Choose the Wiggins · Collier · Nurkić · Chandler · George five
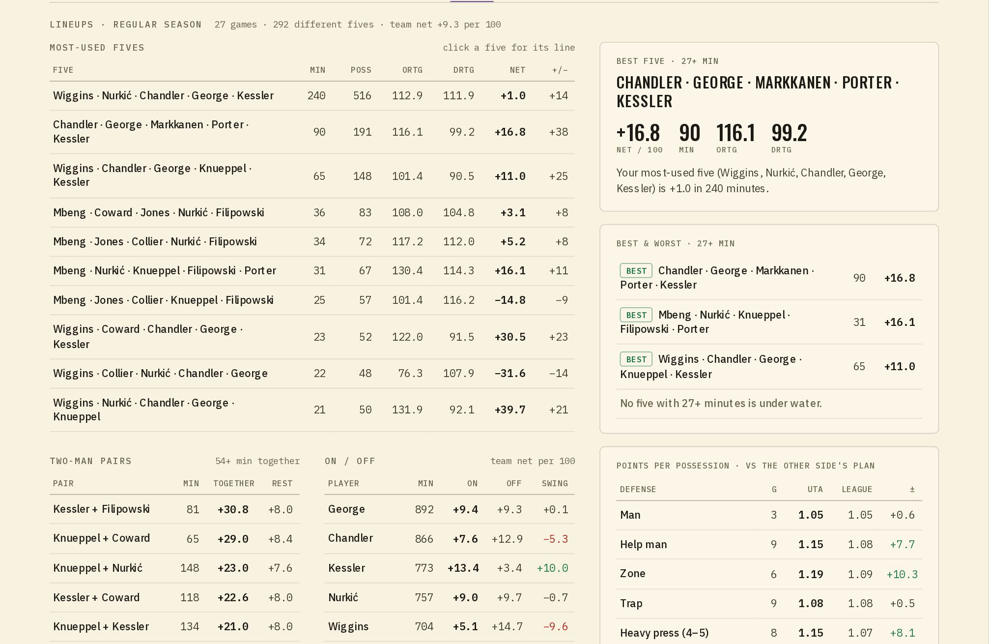Viewport: 989px width, 644px height. tap(312, 374)
